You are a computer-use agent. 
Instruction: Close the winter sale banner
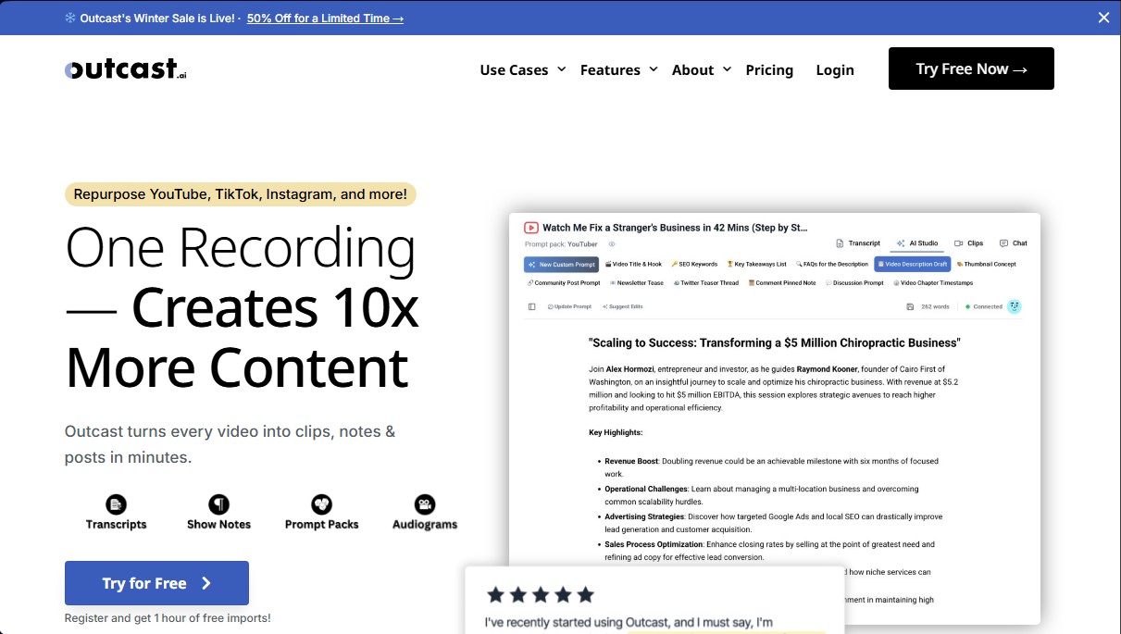1103,18
